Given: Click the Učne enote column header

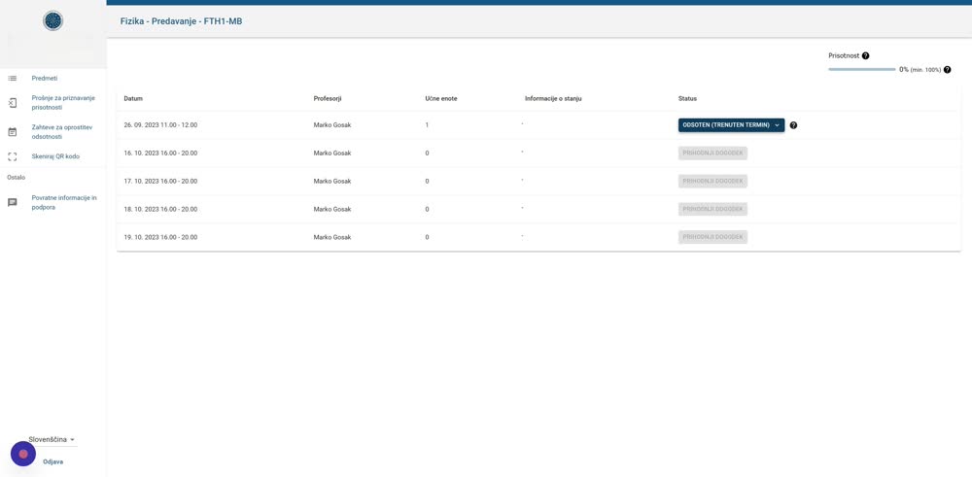Looking at the screenshot, I should [441, 98].
